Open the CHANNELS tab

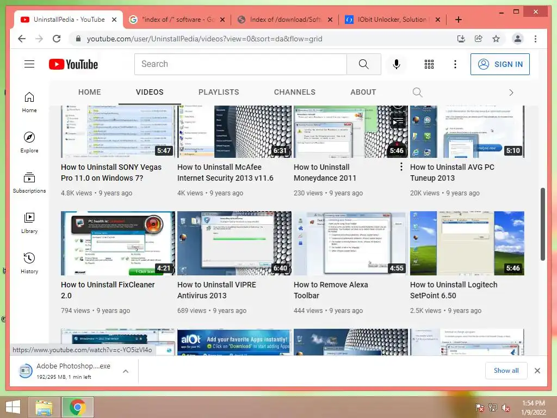click(x=294, y=92)
